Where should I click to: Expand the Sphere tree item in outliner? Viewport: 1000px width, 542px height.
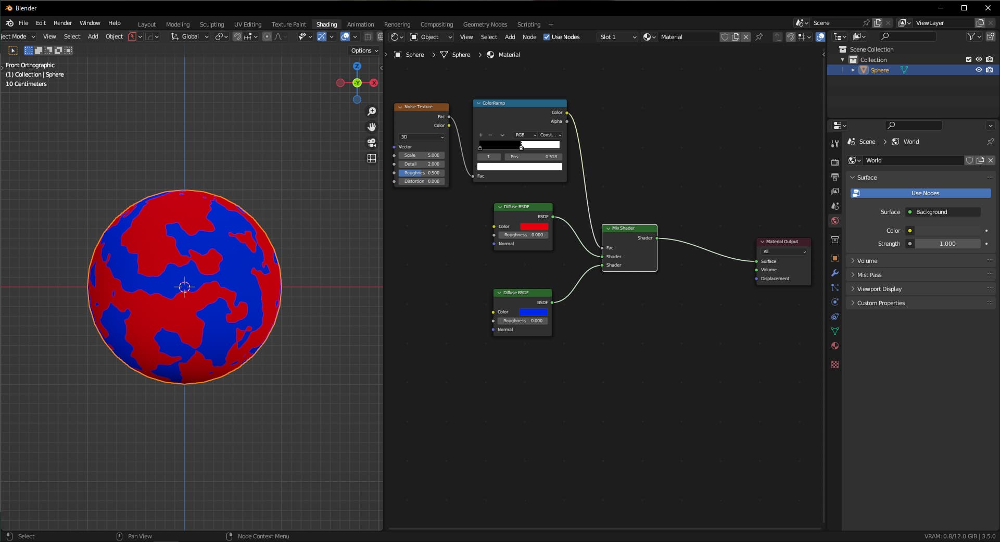pos(853,70)
